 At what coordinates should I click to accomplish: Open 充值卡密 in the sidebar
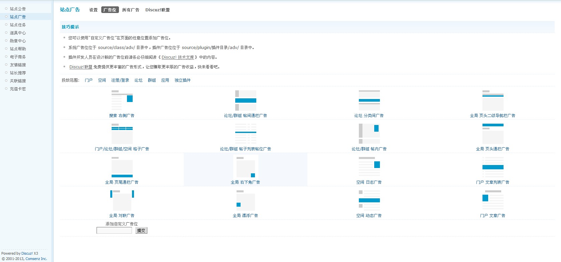click(x=18, y=89)
